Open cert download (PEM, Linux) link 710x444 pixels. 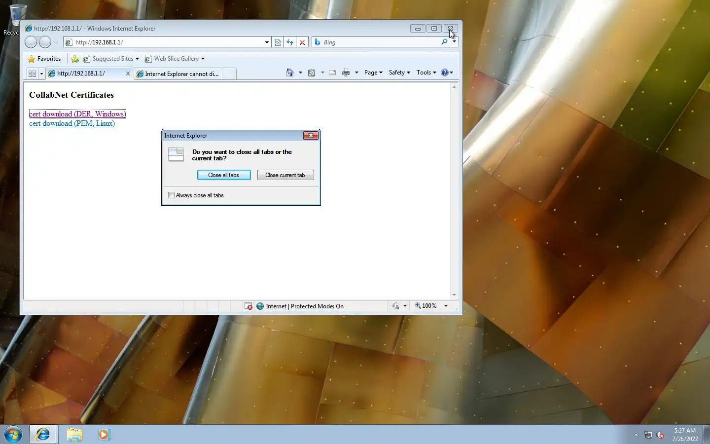tap(72, 123)
